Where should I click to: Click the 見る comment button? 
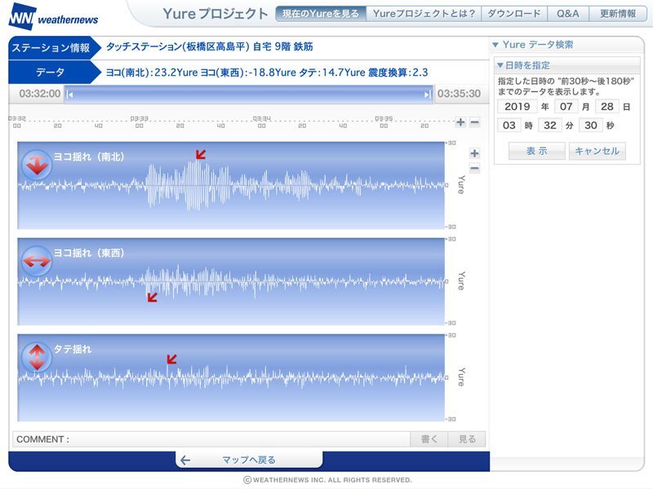coord(467,439)
